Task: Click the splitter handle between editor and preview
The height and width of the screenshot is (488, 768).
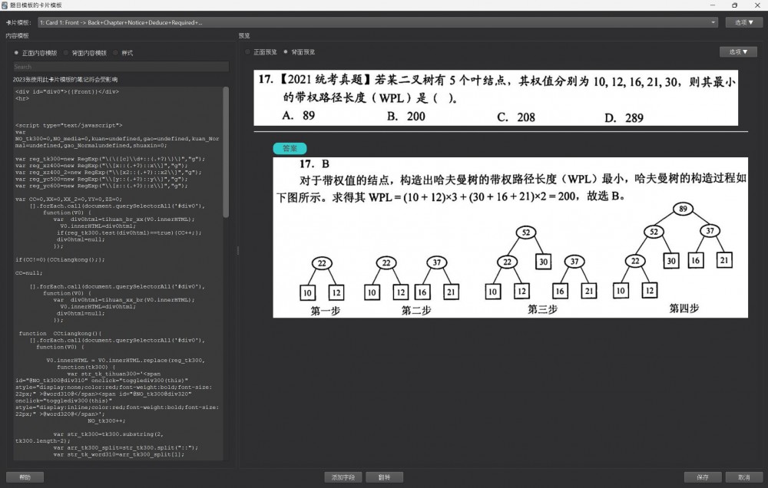Action: tap(238, 251)
